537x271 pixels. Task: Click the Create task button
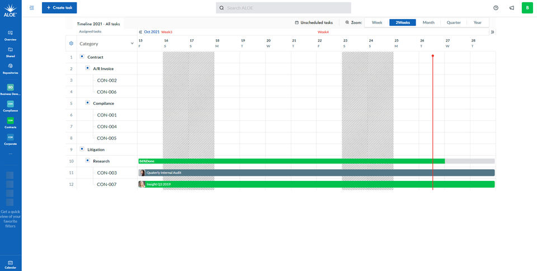click(x=59, y=7)
